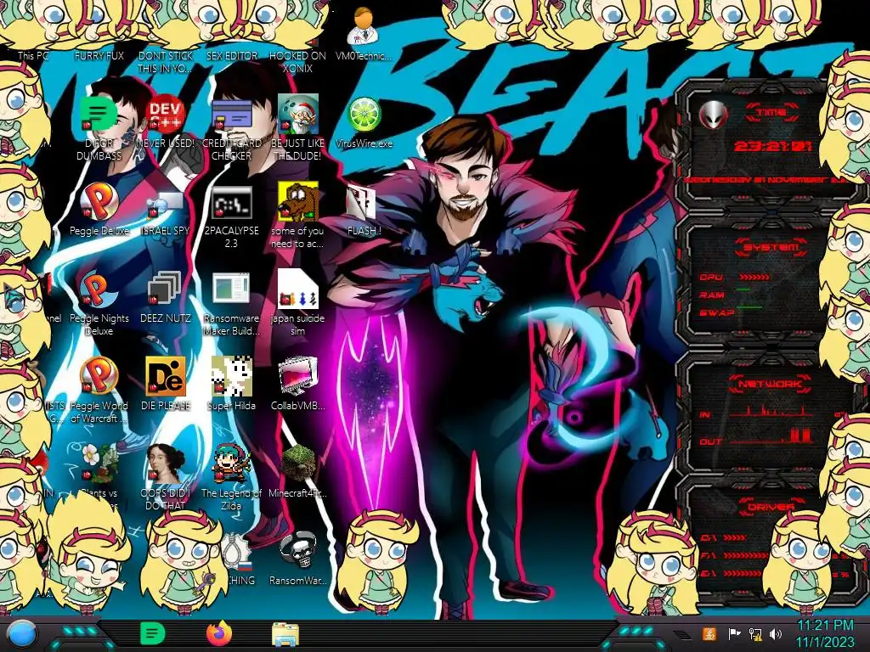Viewport: 870px width, 652px height.
Task: Select the Ransomware Maker Build... icon
Action: coord(231,289)
